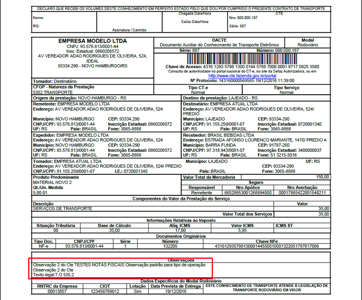The image size is (362, 300).
Task: Select '5352 TRANSPORTE' CFOP value
Action: tap(53, 92)
